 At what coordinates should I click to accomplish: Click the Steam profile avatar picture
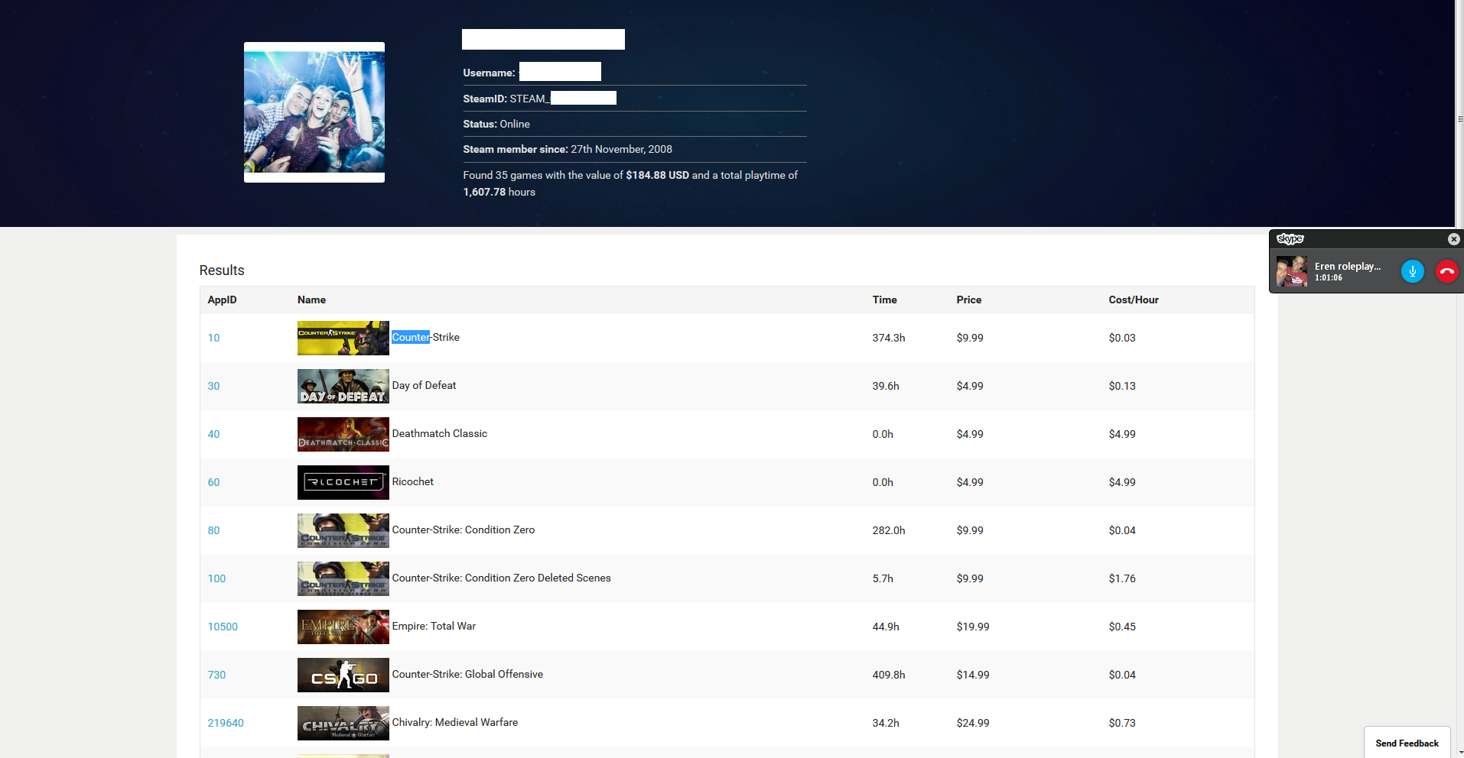coord(314,112)
